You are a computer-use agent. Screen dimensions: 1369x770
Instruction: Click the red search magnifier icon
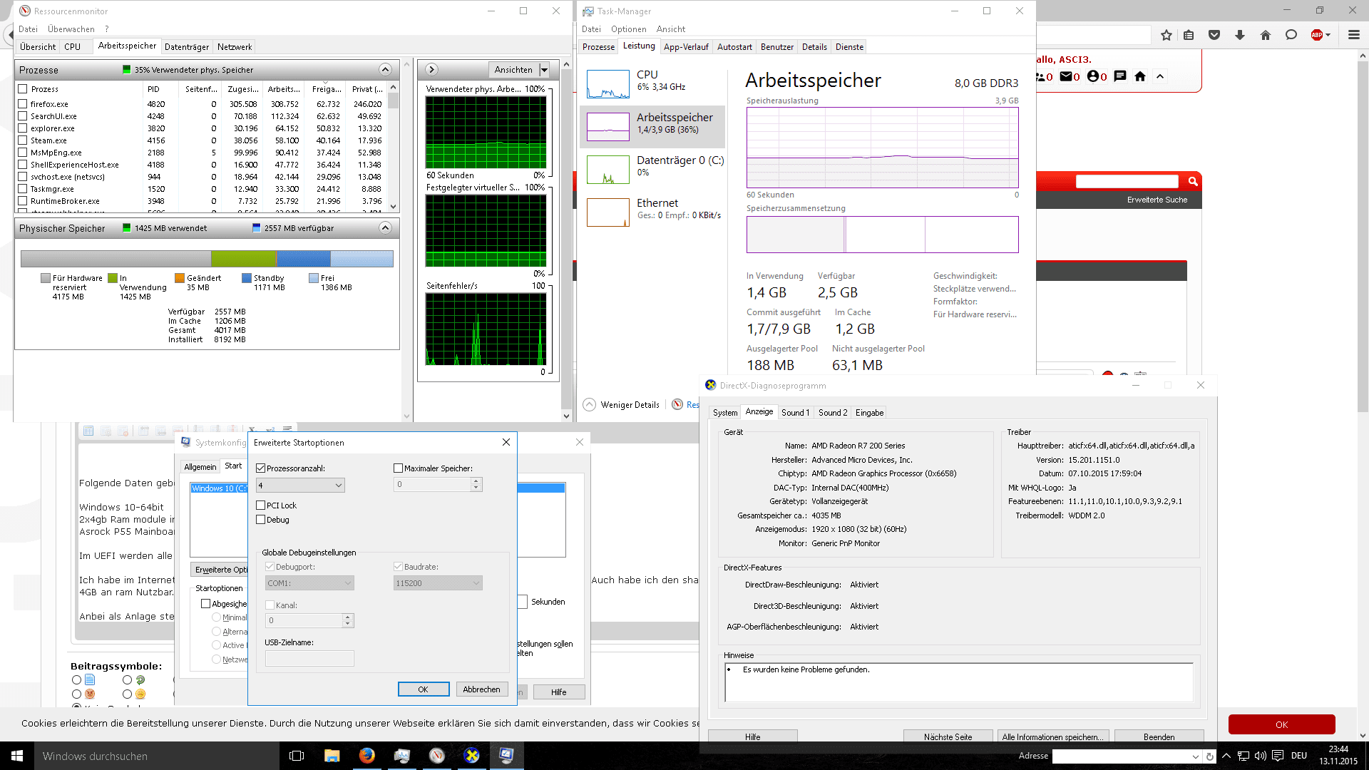pos(1193,181)
